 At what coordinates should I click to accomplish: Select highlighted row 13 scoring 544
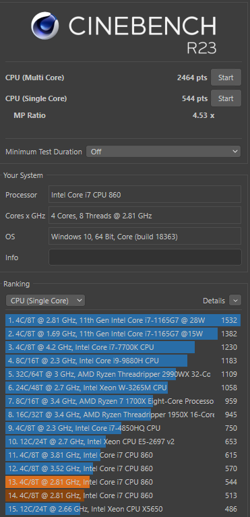(123, 482)
